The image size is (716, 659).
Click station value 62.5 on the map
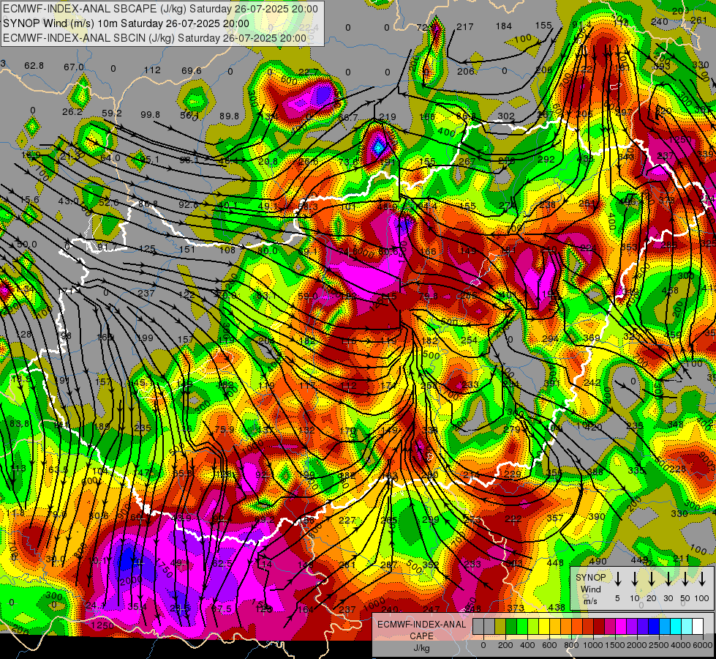coord(222,563)
